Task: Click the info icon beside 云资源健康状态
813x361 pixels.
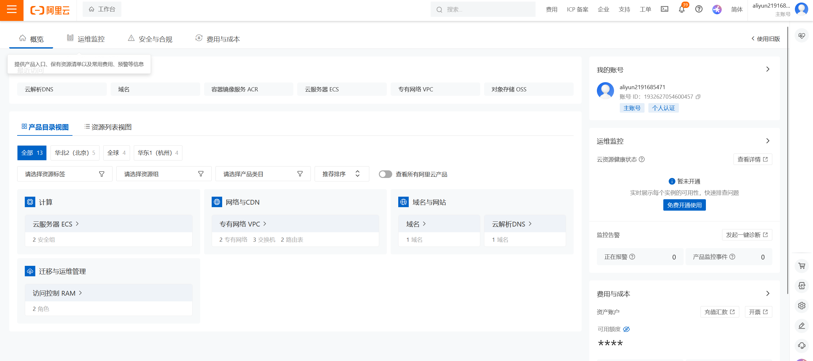Action: (x=642, y=159)
